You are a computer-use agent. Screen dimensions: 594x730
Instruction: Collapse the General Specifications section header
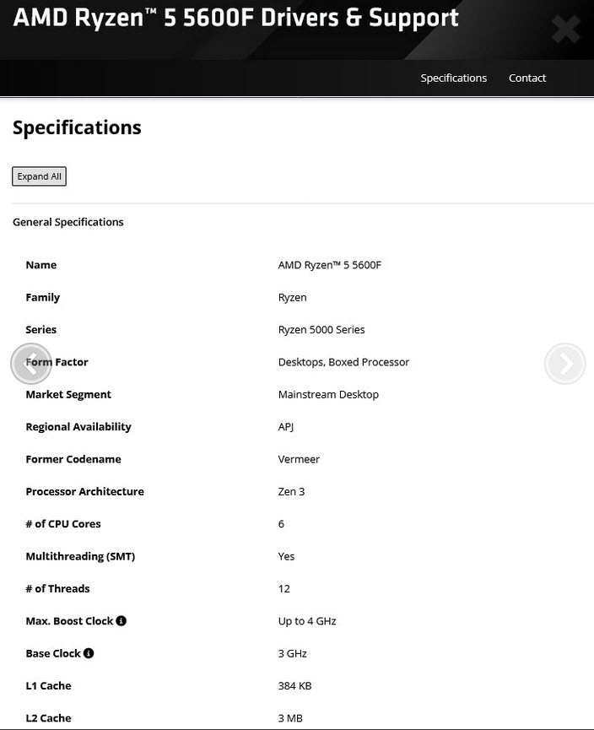point(68,222)
